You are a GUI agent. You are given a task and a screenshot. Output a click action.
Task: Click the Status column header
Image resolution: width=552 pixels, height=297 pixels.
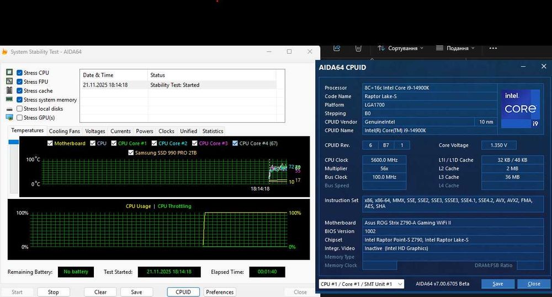[x=211, y=75]
